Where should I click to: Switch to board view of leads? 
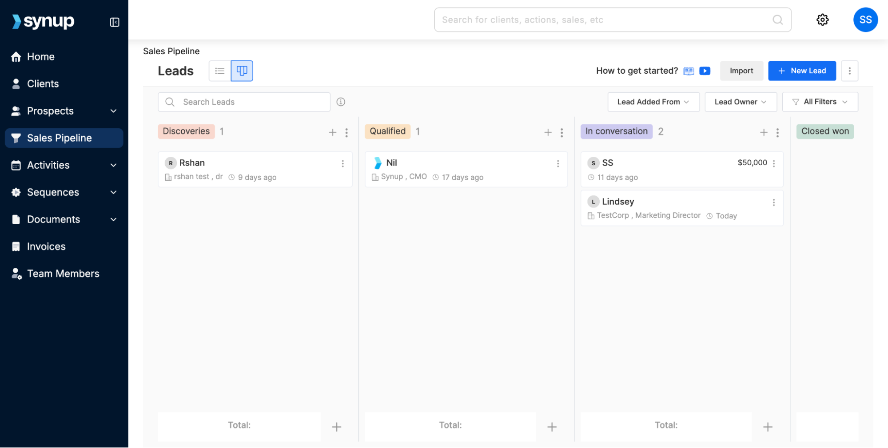click(242, 71)
